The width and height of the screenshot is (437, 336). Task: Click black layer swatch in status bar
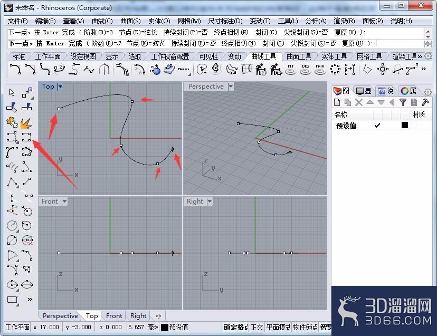(x=165, y=328)
